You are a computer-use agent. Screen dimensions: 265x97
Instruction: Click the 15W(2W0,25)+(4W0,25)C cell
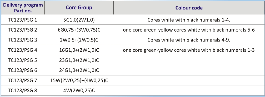pyautogui.click(x=79, y=80)
